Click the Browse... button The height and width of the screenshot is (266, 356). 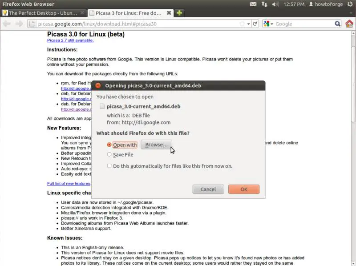tap(156, 145)
